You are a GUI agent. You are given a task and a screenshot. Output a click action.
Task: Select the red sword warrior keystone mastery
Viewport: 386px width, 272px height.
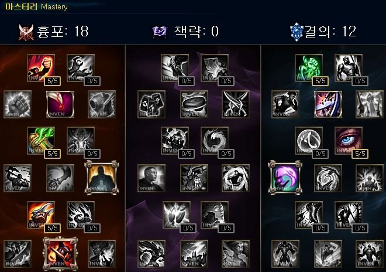pos(60,254)
